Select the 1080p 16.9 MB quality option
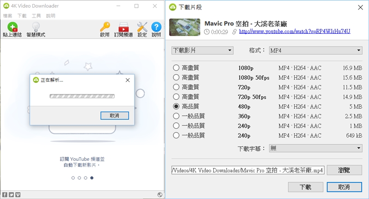The width and height of the screenshot is (369, 199). (x=176, y=68)
